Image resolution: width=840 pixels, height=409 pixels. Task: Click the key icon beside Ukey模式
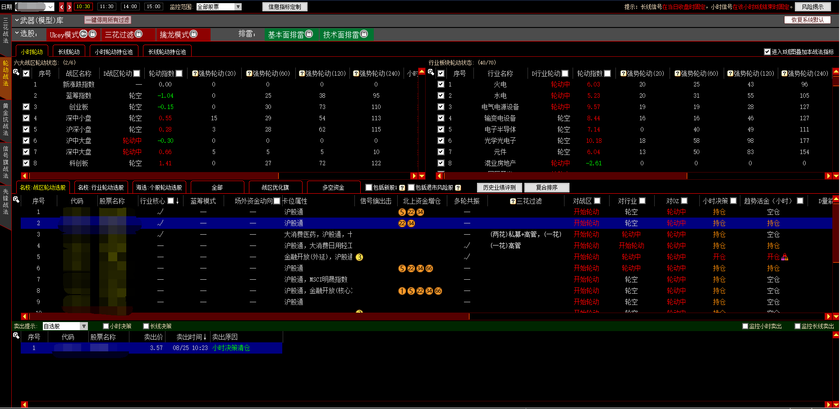[83, 34]
